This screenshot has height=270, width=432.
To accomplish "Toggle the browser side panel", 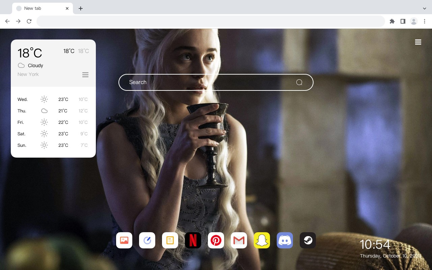I will (403, 21).
